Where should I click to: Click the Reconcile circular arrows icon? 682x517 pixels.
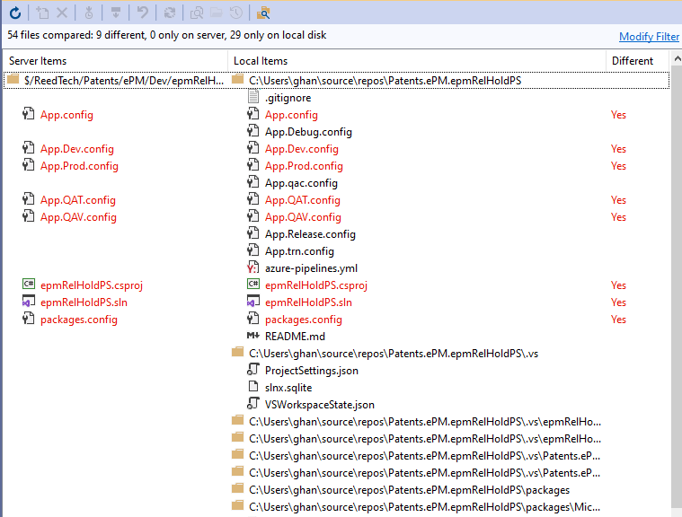coord(170,13)
